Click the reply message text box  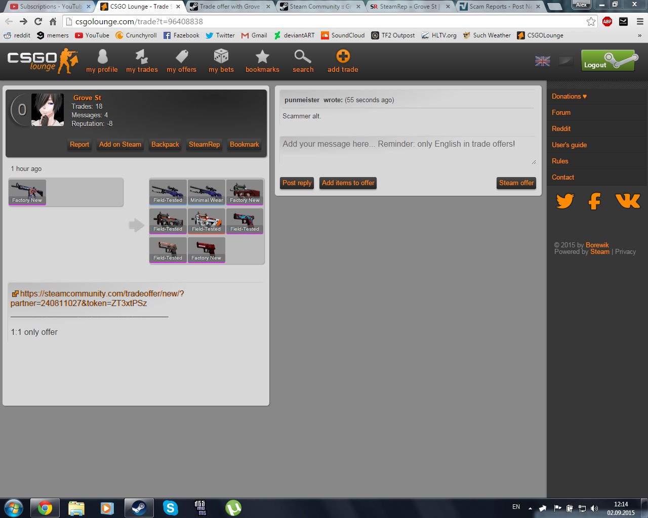407,150
